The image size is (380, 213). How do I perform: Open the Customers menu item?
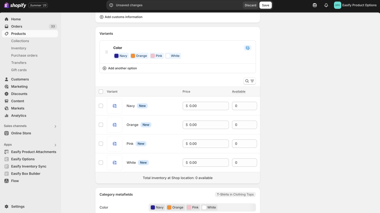[x=20, y=79]
